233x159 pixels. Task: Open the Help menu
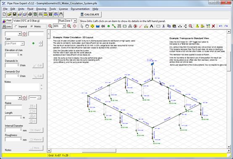click(x=95, y=9)
